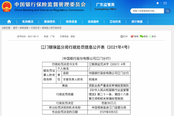Viewport: 174px width, 116px height.
Task: Click the penalty cell 罚款30万元
Action: 109,103
